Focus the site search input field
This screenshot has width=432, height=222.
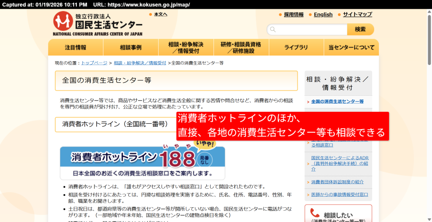(x=307, y=30)
